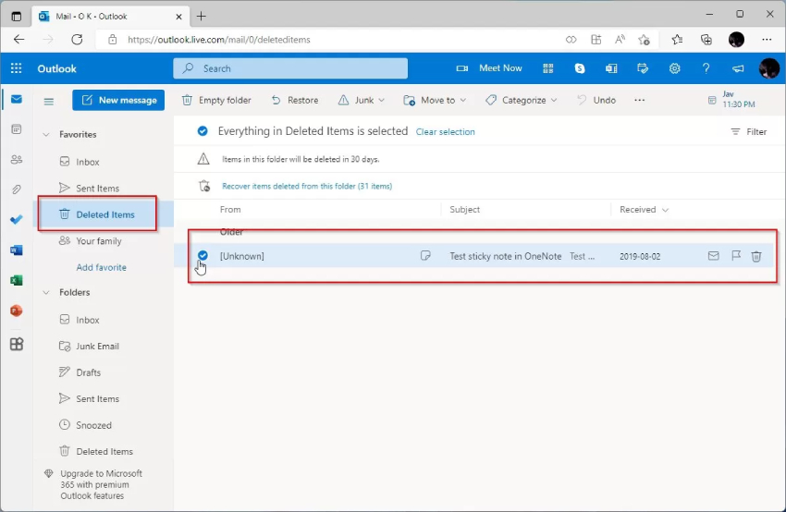Image resolution: width=786 pixels, height=512 pixels.
Task: Deselect the [Unknown] message checkbox
Action: click(x=203, y=255)
